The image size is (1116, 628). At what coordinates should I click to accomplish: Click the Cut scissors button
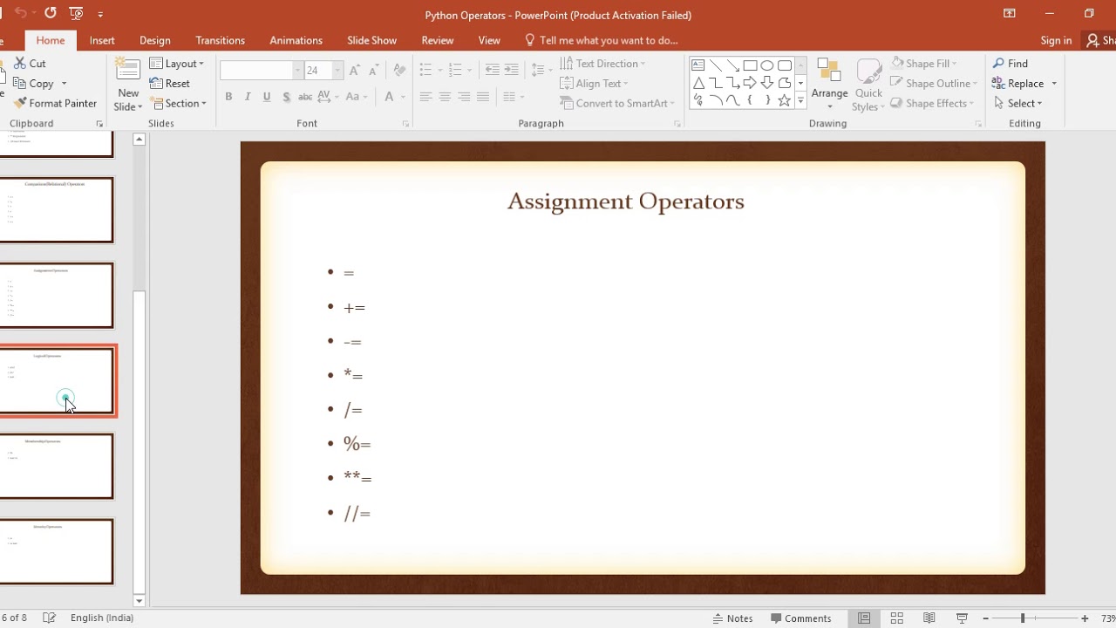click(30, 64)
